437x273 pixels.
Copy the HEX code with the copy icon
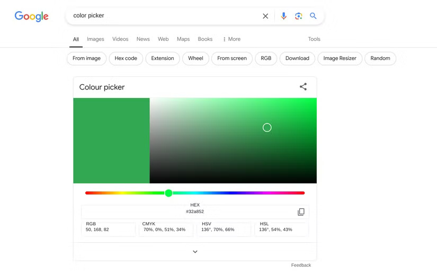[301, 212]
